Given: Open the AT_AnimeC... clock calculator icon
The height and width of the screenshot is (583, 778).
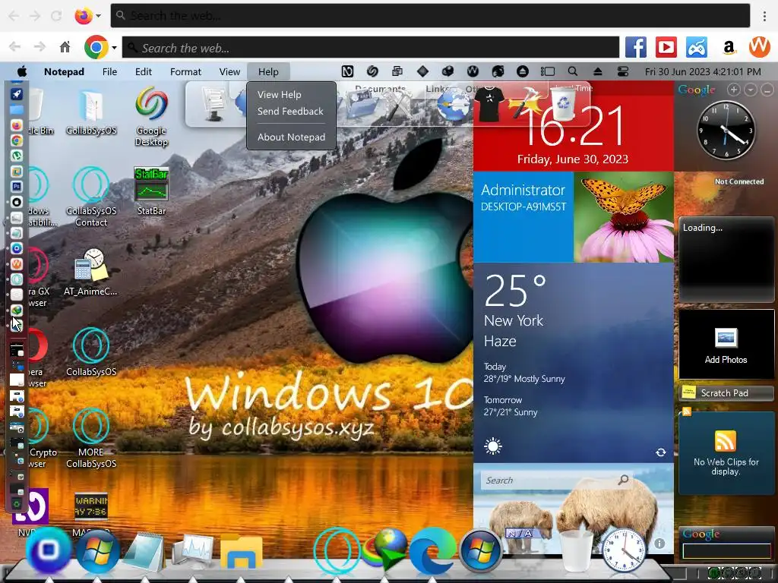Looking at the screenshot, I should point(91,273).
